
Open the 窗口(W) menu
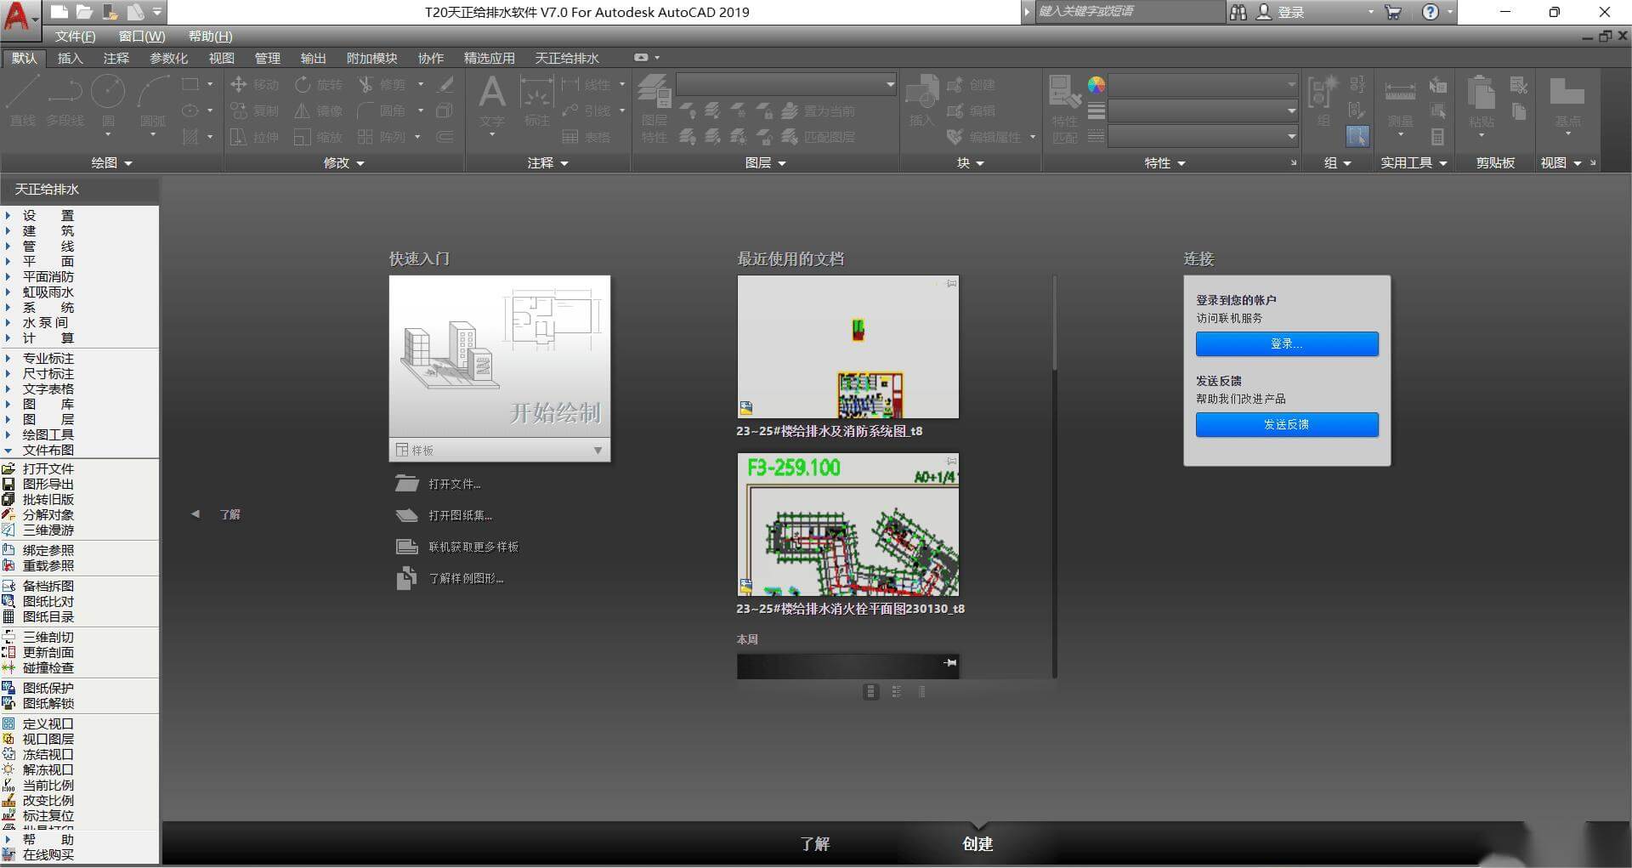click(142, 37)
